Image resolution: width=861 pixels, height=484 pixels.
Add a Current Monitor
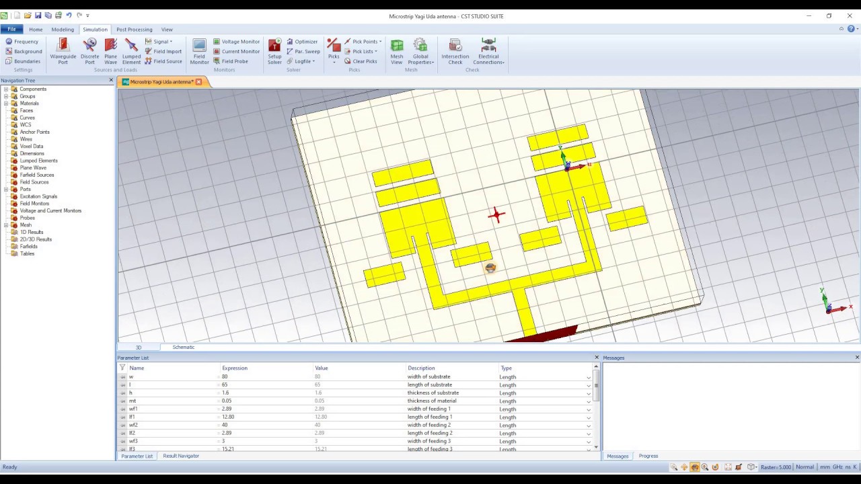[x=236, y=51]
